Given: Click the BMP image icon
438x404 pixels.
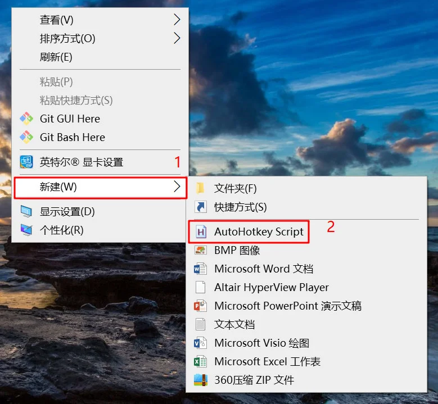Looking at the screenshot, I should point(201,250).
